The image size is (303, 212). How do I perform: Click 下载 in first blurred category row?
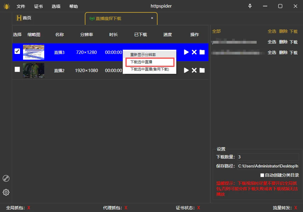294,42
